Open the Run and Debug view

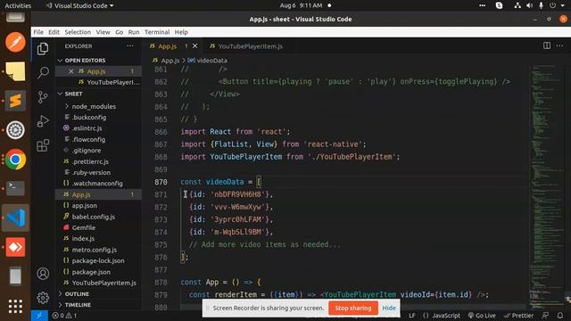click(x=43, y=121)
